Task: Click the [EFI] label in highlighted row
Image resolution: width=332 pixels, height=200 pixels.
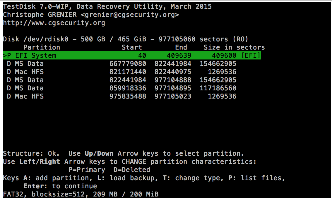Action: click(x=251, y=55)
